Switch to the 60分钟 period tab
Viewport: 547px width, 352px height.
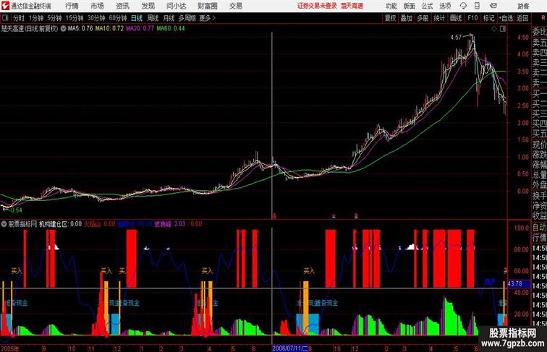click(117, 18)
